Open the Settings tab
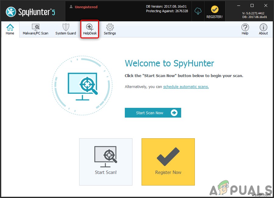The image size is (274, 198). 110,29
